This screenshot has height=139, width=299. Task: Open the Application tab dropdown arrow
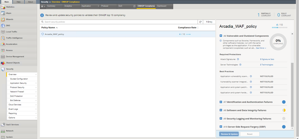coord(98,6)
